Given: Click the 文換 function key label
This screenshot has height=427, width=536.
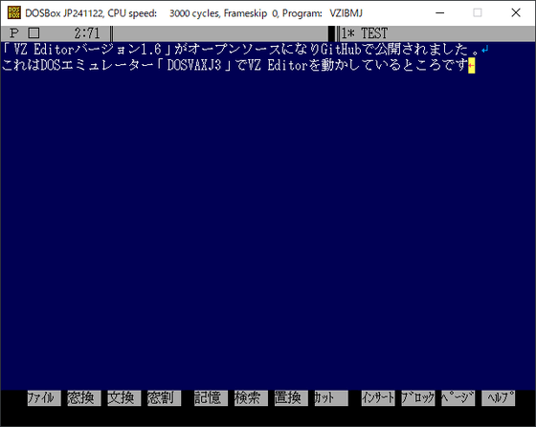Looking at the screenshot, I should (124, 398).
